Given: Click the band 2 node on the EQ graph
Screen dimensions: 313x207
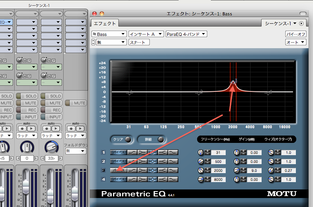Looking at the screenshot, I should [199, 93].
